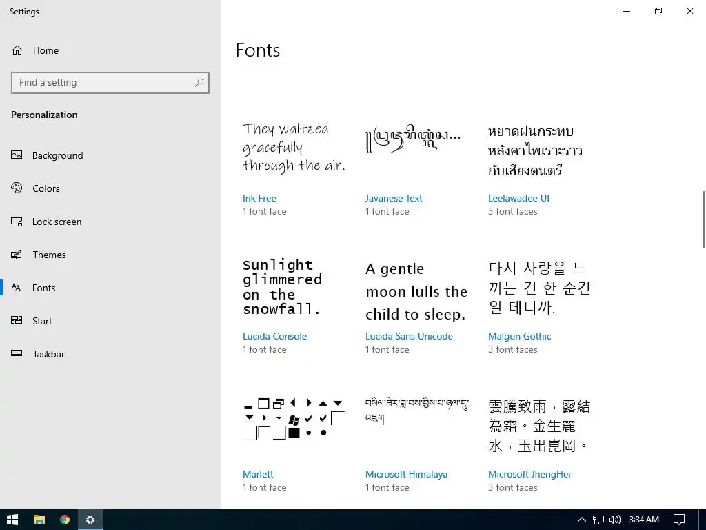
Task: Select Lock screen in the sidebar
Action: pyautogui.click(x=110, y=222)
